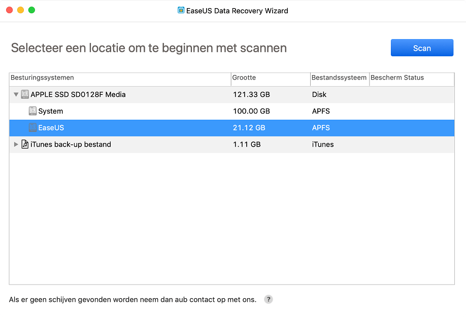466x317 pixels.
Task: Expand the iTunes back-up bestand row
Action: [16, 144]
